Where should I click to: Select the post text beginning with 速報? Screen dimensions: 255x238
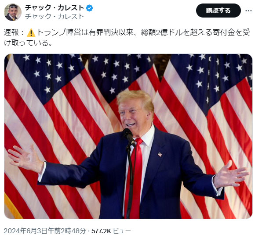pos(127,38)
